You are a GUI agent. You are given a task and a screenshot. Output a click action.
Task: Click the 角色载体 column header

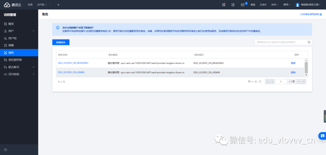point(113,55)
